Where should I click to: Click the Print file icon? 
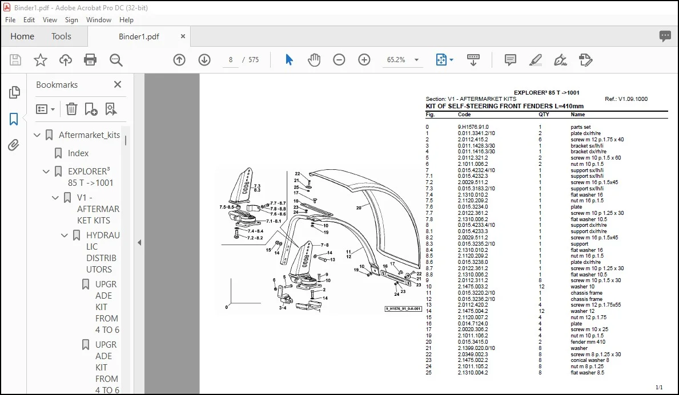coord(90,60)
